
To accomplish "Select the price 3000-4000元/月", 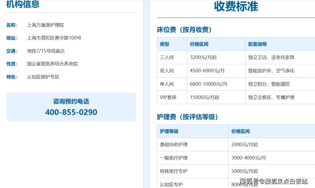I will (x=249, y=158).
